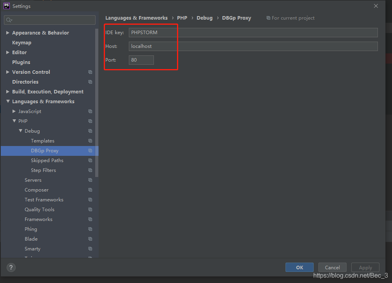Viewport: 392px width, 283px height.
Task: Open the Servers settings page
Action: (33, 180)
